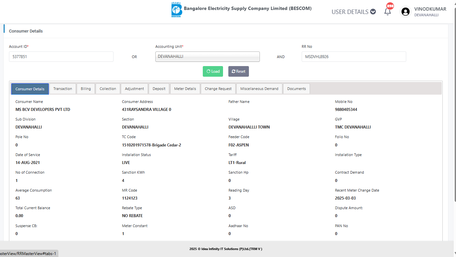
Task: Click consumer name MS BCV DEVELOPERS PVT LTD
Action: (43, 110)
